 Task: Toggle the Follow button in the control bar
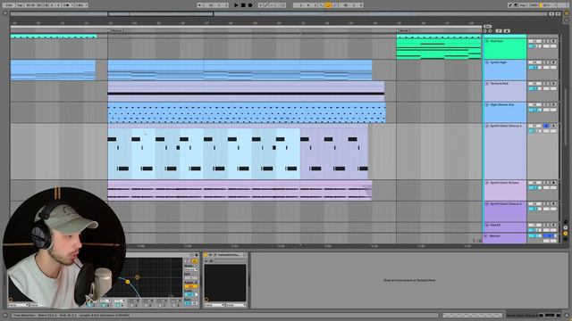coord(200,5)
